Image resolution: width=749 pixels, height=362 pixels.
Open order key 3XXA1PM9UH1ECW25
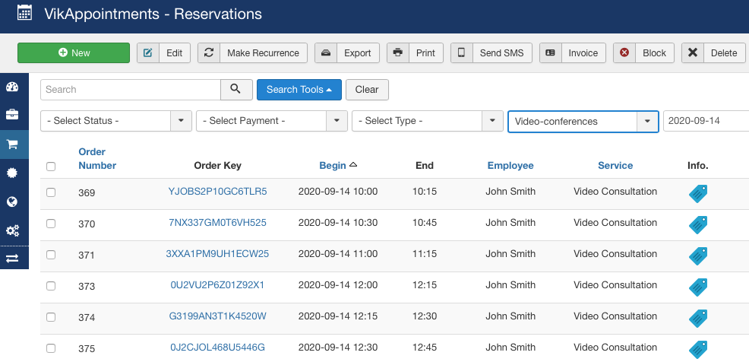tap(217, 254)
